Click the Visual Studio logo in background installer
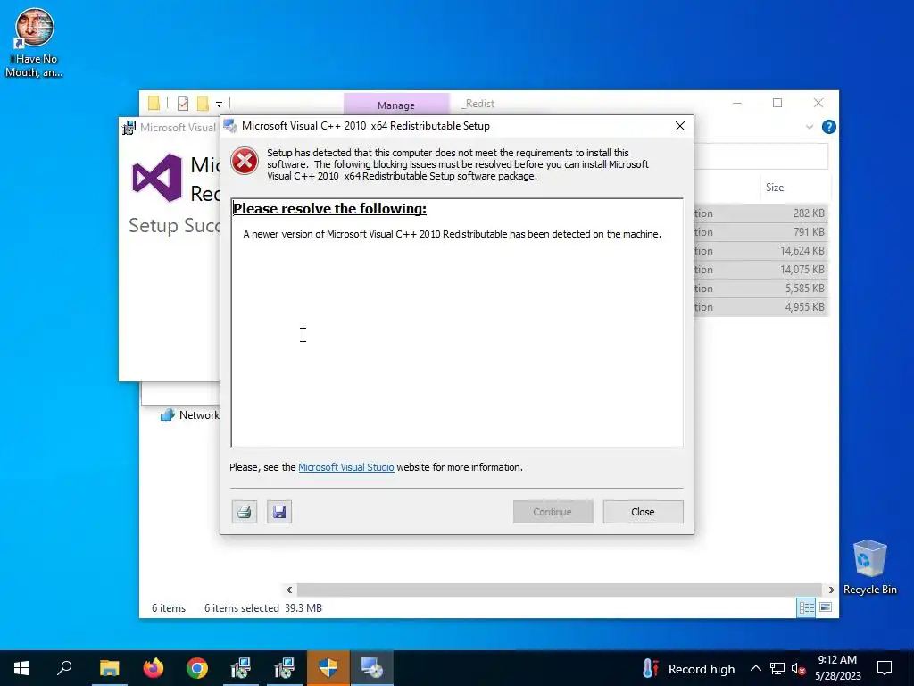Screen dimensions: 914x686 [x=156, y=178]
